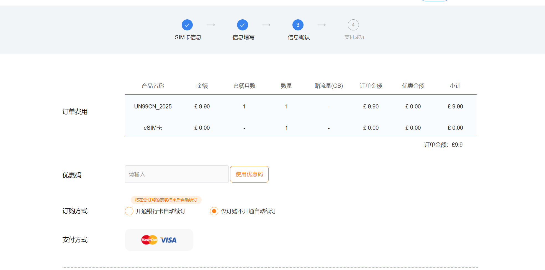Click the 将在您订购的套餐结束后自动续订 tooltip badge
This screenshot has width=545, height=270.
tap(166, 200)
